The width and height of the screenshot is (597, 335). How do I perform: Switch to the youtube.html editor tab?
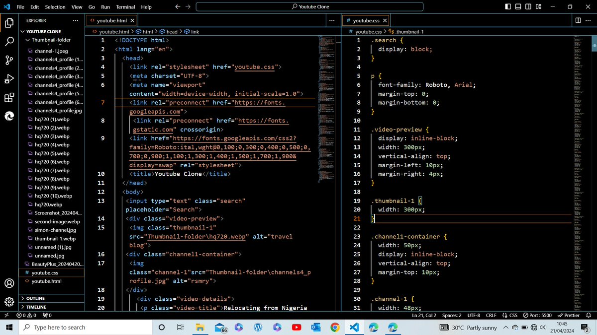click(x=111, y=21)
